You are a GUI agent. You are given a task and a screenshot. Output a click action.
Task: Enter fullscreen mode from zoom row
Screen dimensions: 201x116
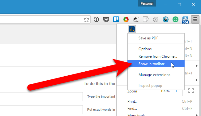[191, 91]
